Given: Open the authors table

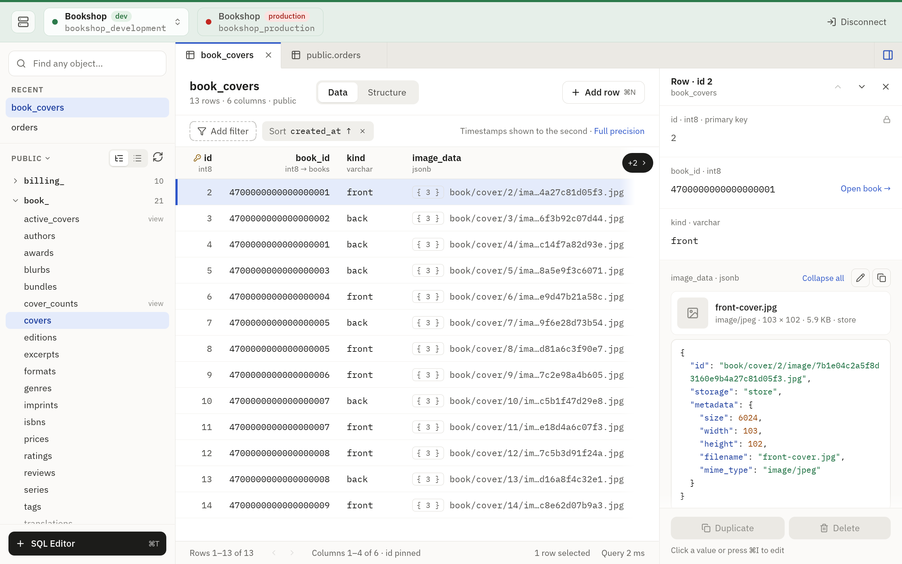Looking at the screenshot, I should click(x=87, y=236).
